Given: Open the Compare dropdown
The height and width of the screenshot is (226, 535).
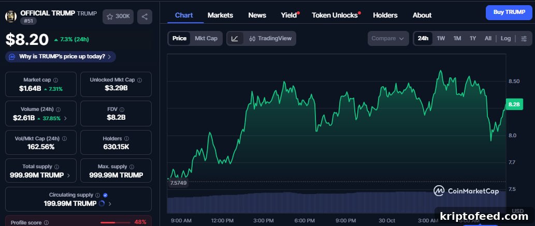Looking at the screenshot, I should 388,38.
